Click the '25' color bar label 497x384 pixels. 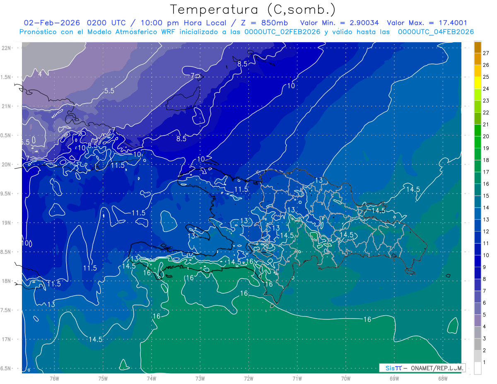point(486,77)
